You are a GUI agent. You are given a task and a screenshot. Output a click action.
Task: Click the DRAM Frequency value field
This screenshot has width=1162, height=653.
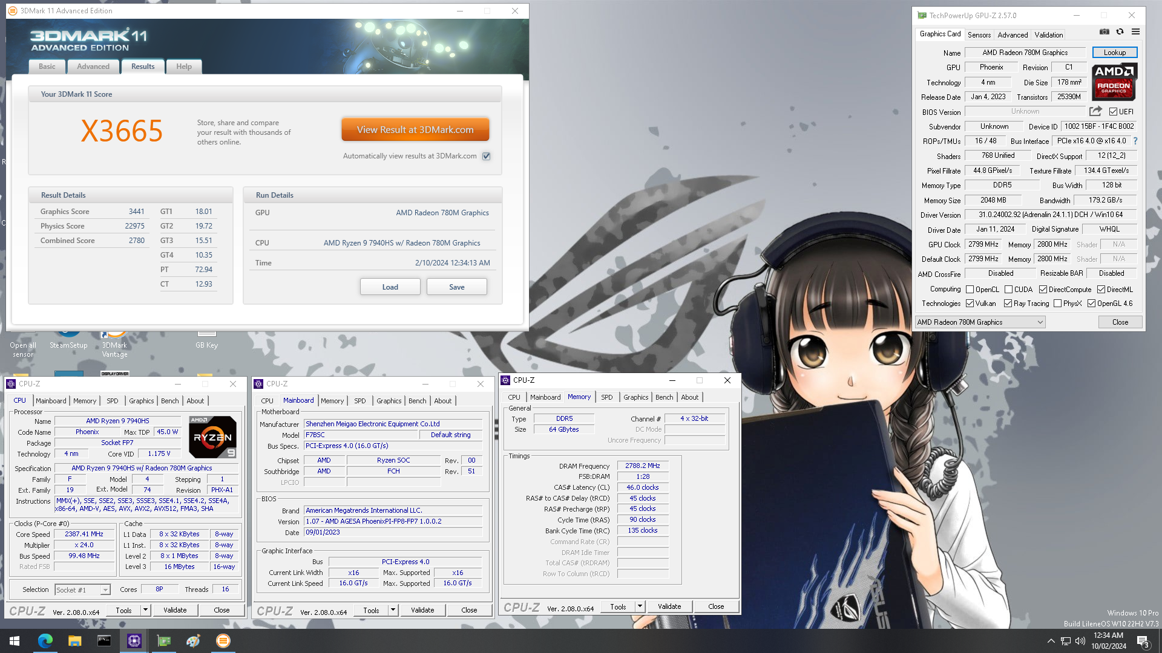pos(643,466)
